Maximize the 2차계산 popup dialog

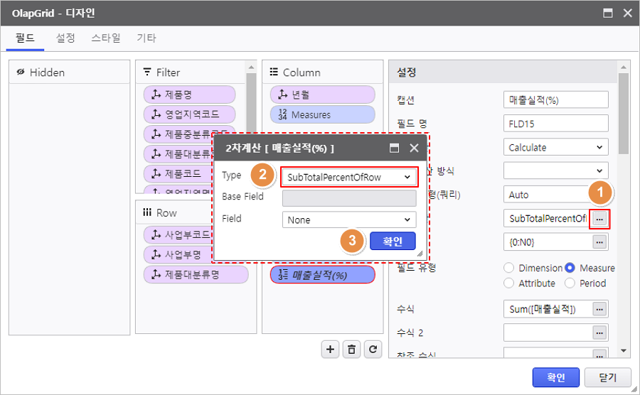pos(394,148)
